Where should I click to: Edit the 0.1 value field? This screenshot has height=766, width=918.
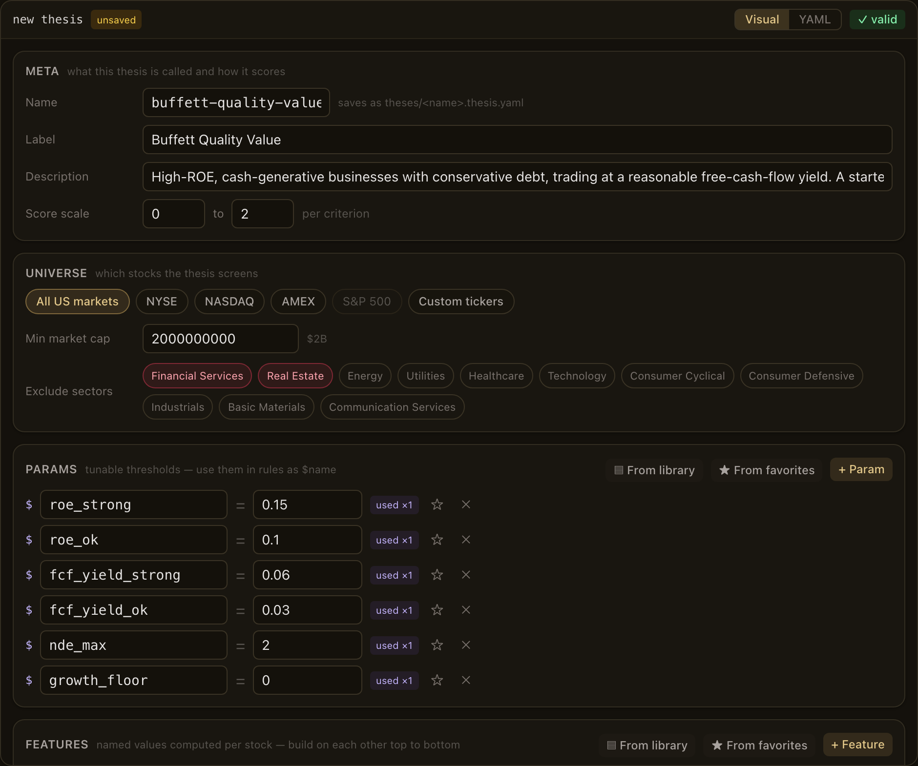point(308,540)
